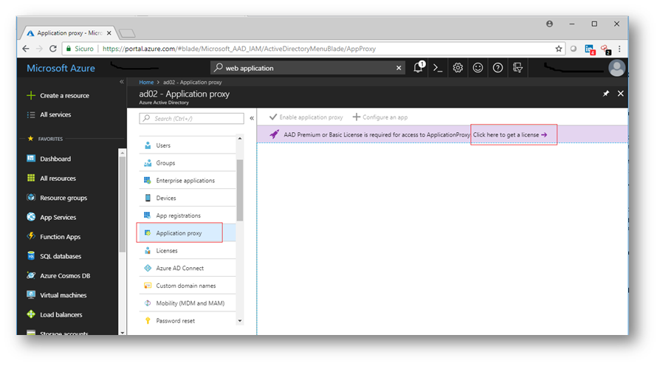Open a new browser tab
The image size is (660, 366).
(127, 33)
